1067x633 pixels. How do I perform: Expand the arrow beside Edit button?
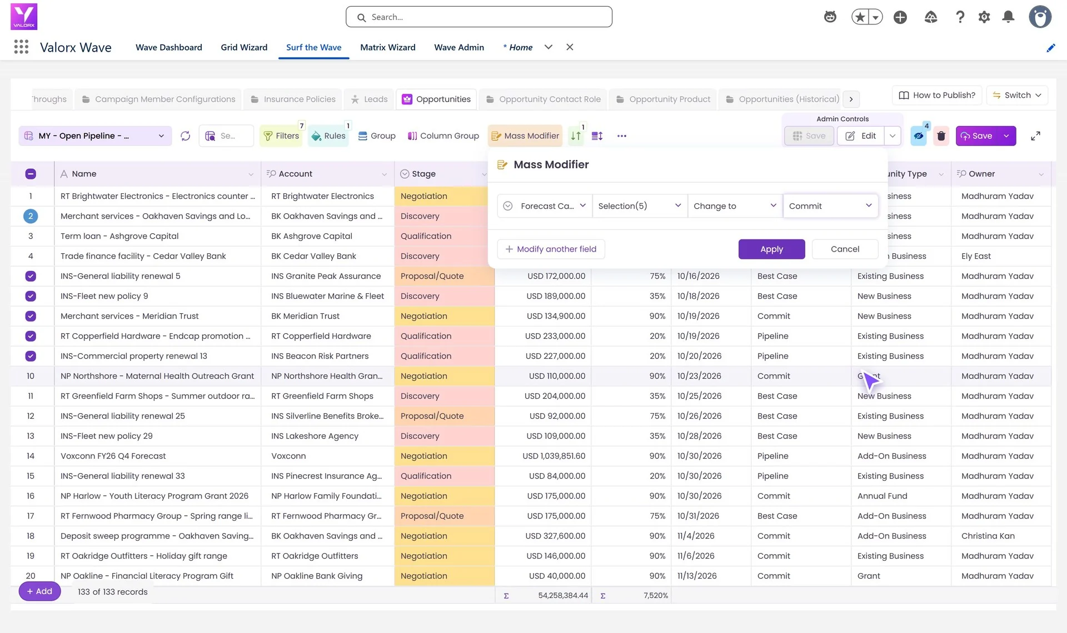click(x=893, y=136)
